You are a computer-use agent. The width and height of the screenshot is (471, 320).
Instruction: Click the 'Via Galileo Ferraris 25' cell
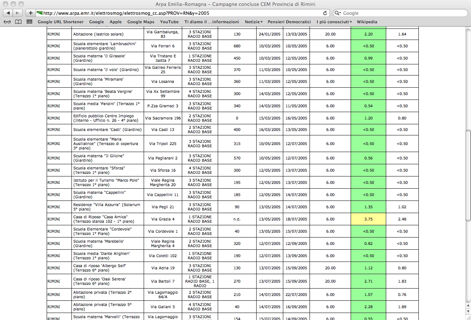click(x=163, y=70)
